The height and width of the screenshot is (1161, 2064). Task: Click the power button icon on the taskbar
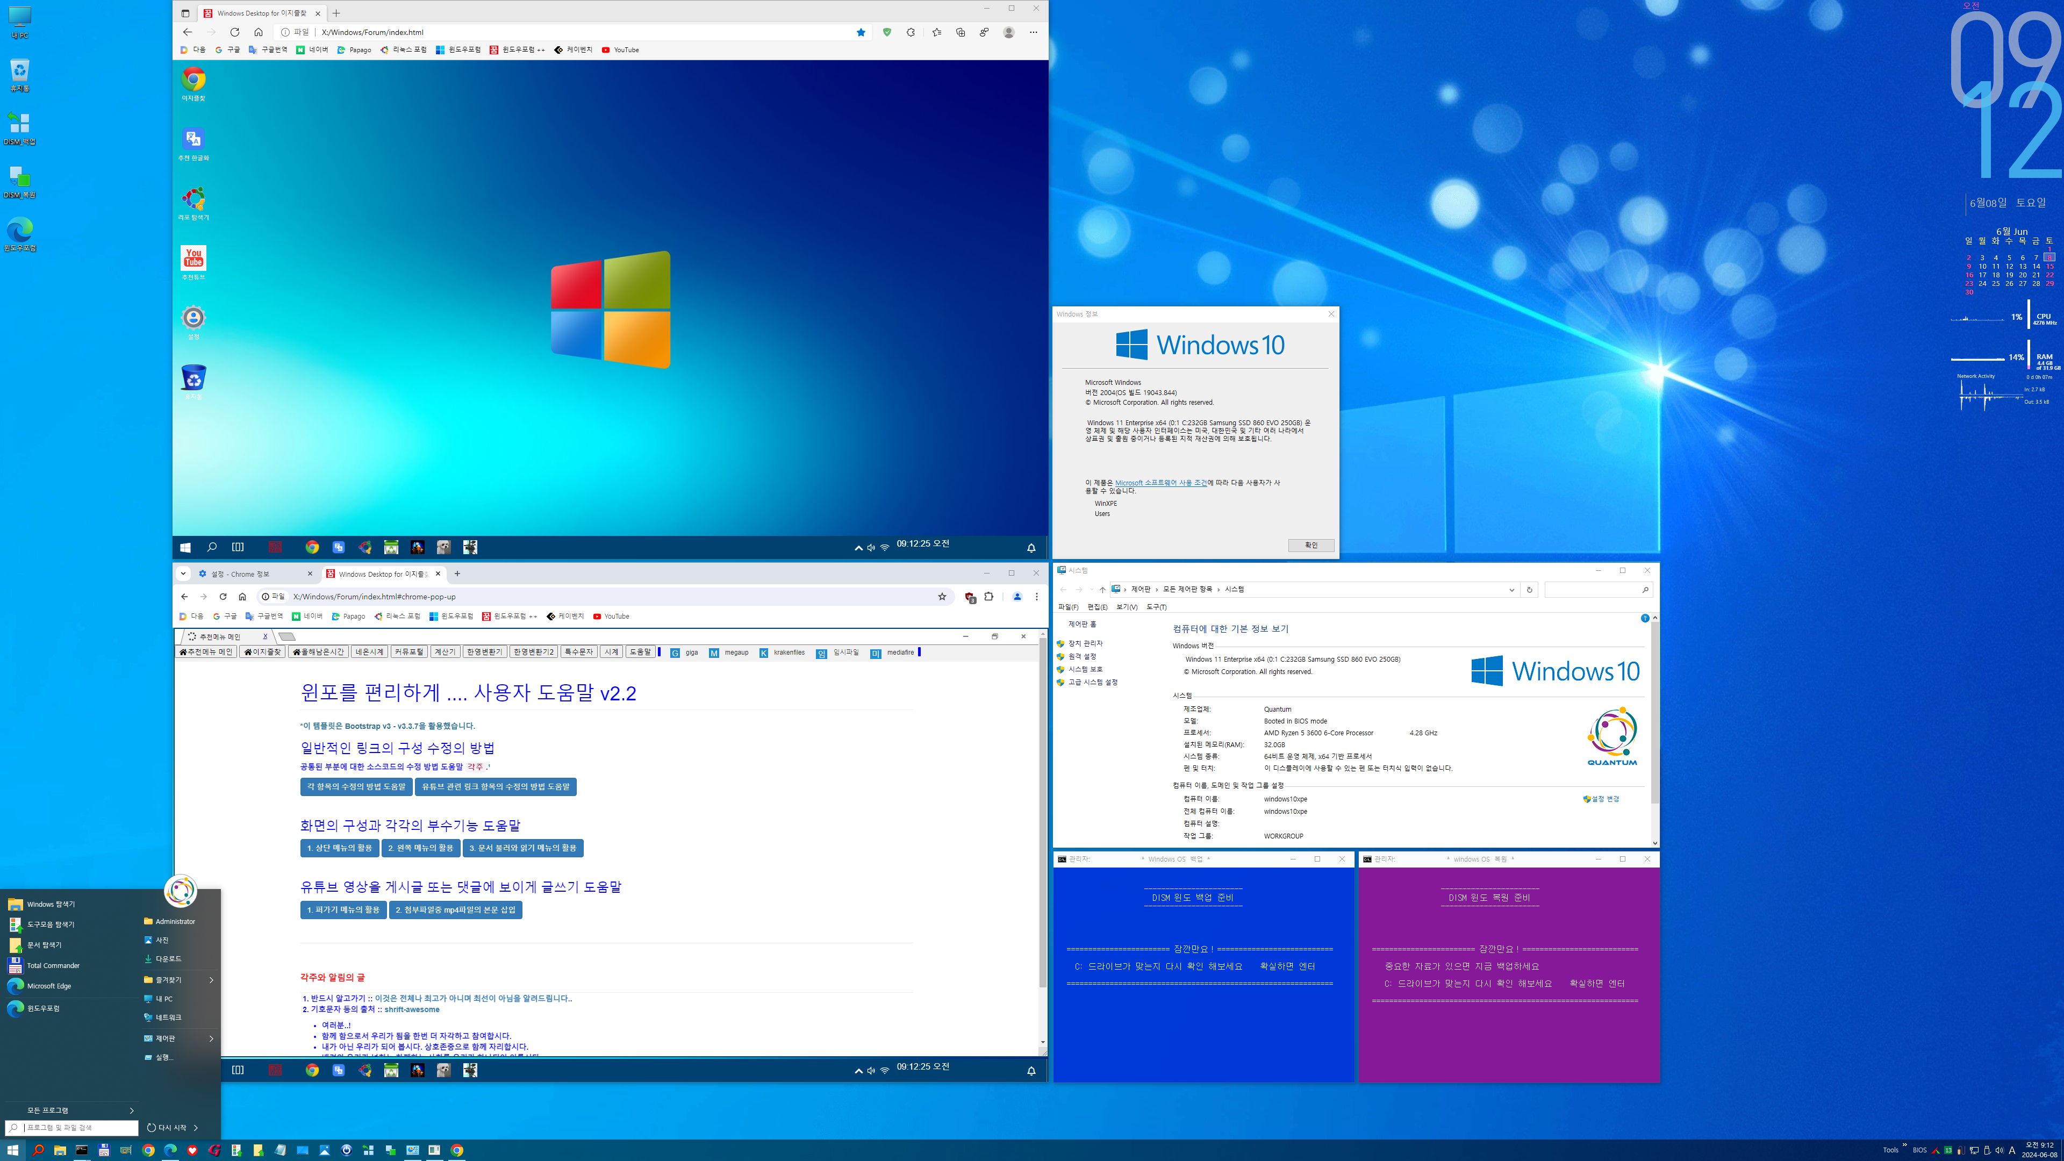346,1150
